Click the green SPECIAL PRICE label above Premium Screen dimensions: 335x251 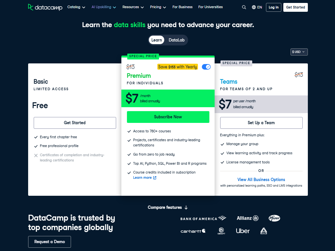click(143, 56)
